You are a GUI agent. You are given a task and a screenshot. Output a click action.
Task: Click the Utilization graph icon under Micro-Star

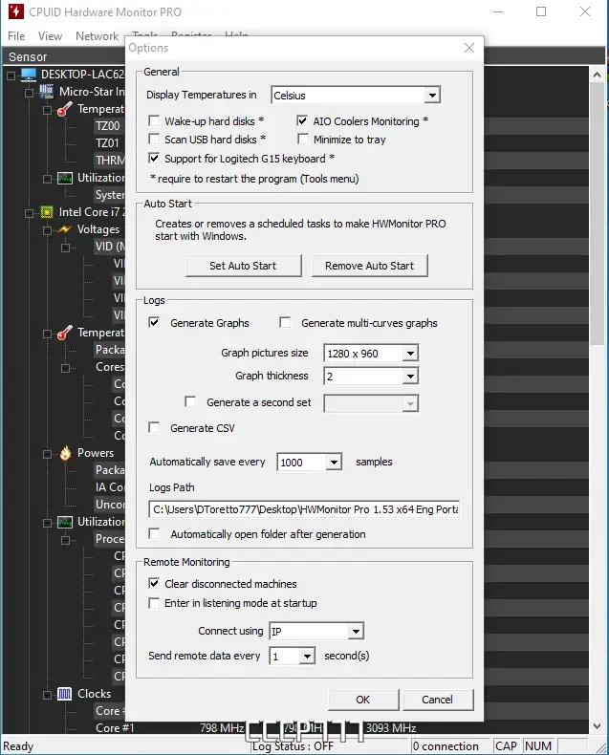[x=64, y=178]
